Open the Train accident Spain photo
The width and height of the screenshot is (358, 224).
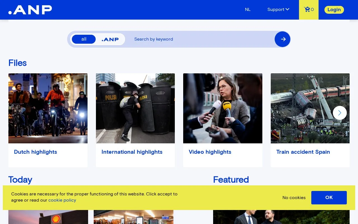click(x=310, y=108)
